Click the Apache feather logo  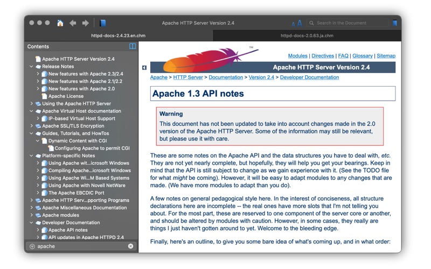point(210,60)
